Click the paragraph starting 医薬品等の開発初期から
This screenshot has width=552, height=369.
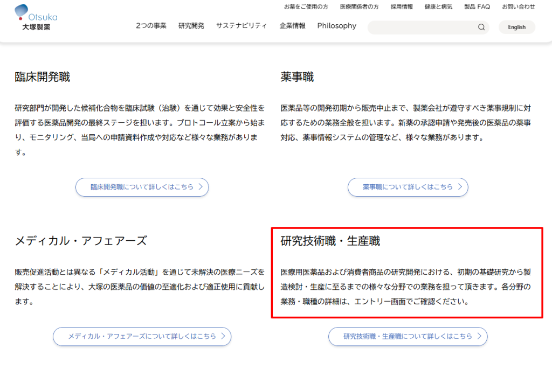[x=405, y=122]
